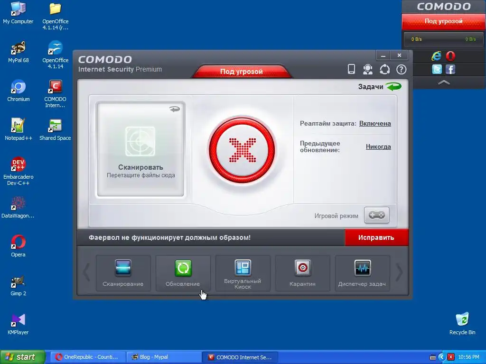
Task: Select My Computer desktop icon
Action: coord(18,13)
